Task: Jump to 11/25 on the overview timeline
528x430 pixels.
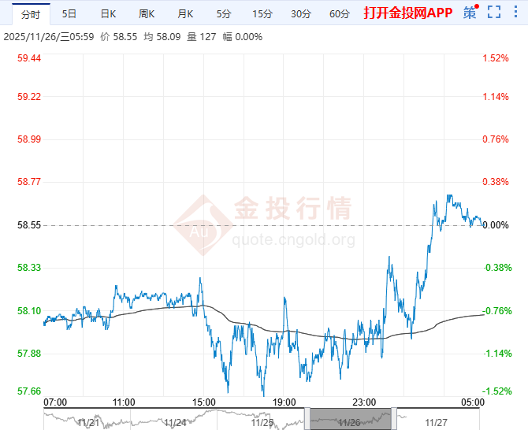Action: [262, 422]
